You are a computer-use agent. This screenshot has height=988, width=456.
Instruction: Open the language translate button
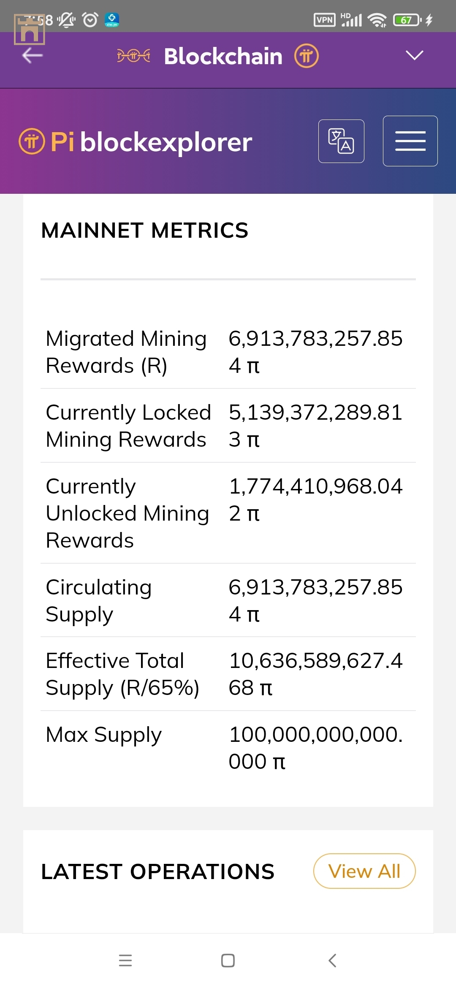coord(341,141)
